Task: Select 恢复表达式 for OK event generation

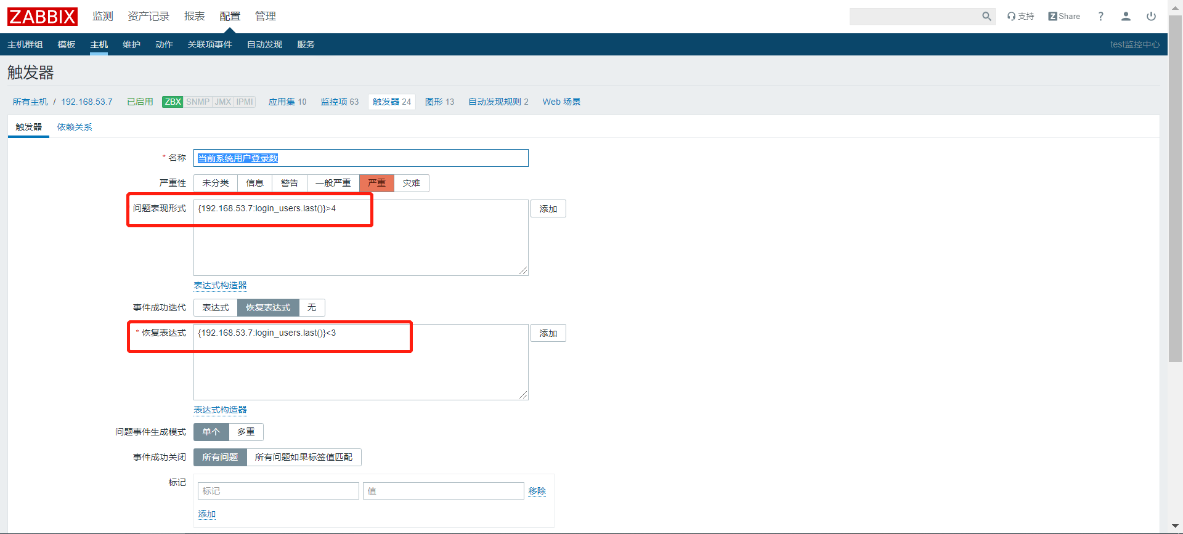Action: point(268,308)
